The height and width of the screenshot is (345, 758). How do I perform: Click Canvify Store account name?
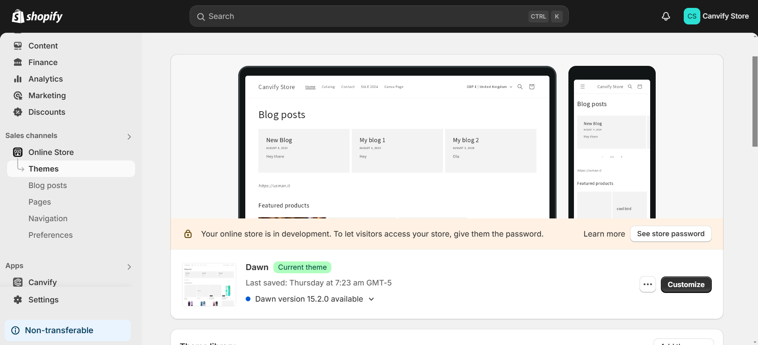(726, 16)
